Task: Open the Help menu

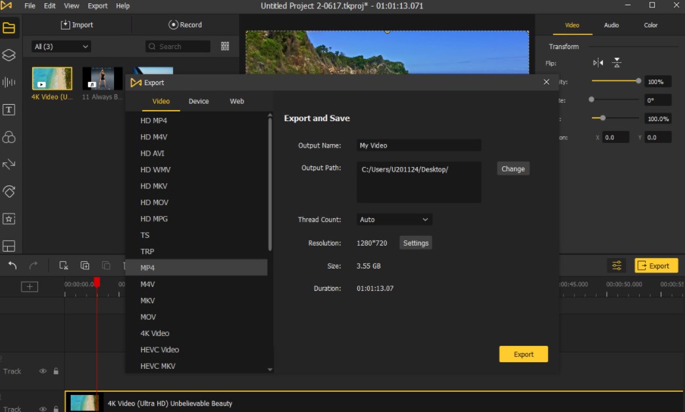Action: [123, 6]
